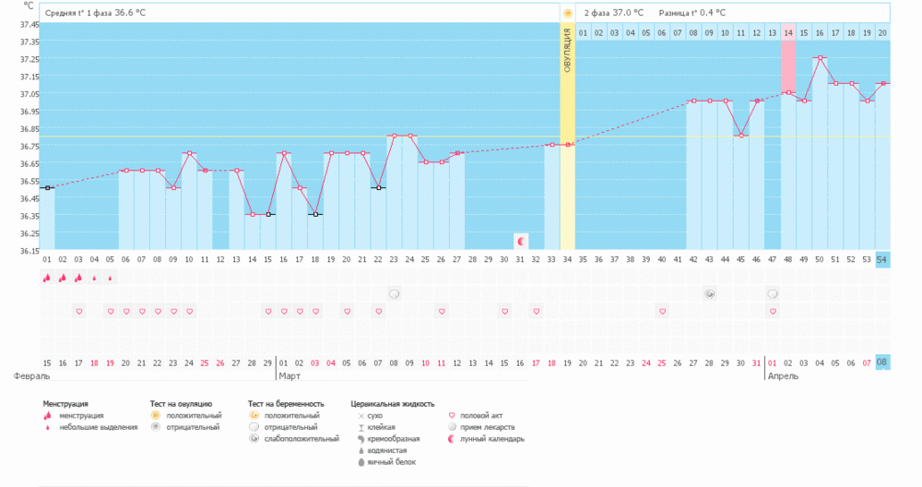The image size is (922, 487).
Task: Click the menstruation drop icon on cycle day 01
Action: click(x=46, y=278)
